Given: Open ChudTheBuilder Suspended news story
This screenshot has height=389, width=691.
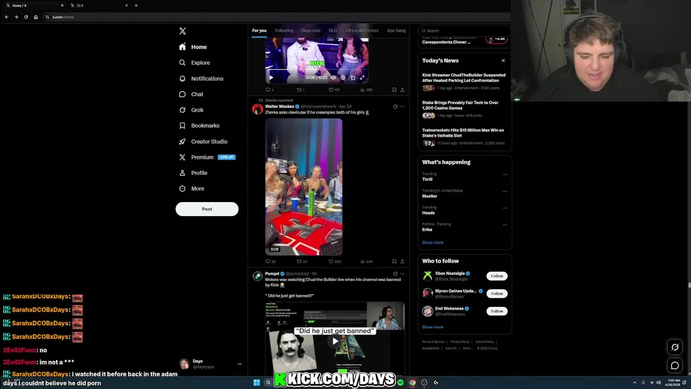Looking at the screenshot, I should point(464,81).
